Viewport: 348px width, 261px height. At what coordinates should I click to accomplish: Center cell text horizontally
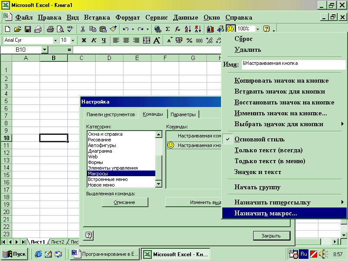click(126, 40)
